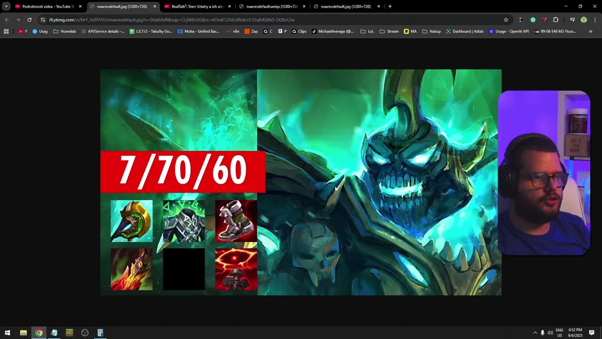
Task: Open the volume speaker tray icon
Action: [550, 333]
